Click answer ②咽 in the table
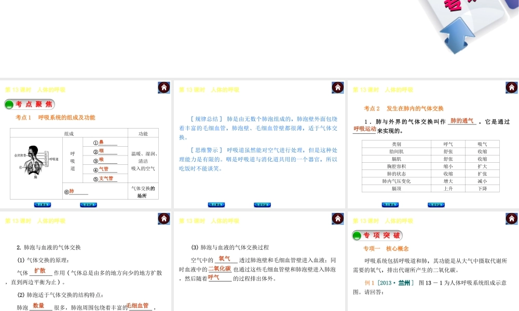The height and width of the screenshot is (311, 519). click(x=101, y=151)
